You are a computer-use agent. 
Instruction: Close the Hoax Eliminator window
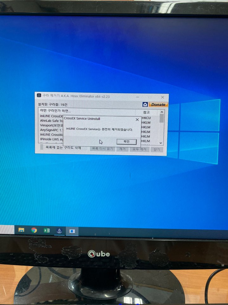click(x=163, y=97)
